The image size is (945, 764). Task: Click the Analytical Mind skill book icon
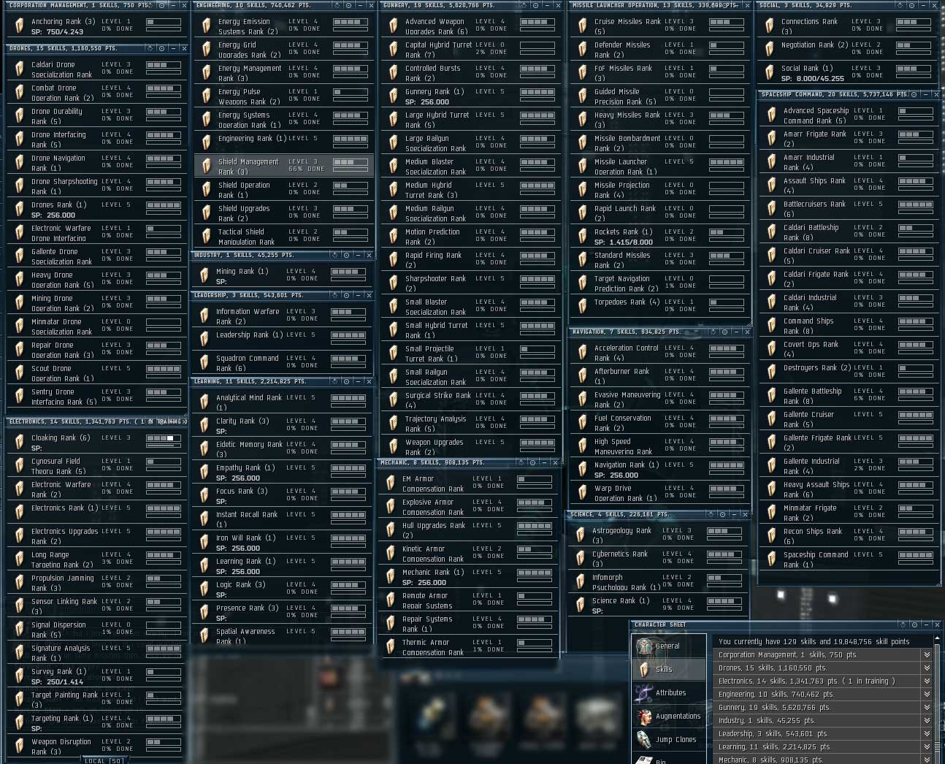205,402
